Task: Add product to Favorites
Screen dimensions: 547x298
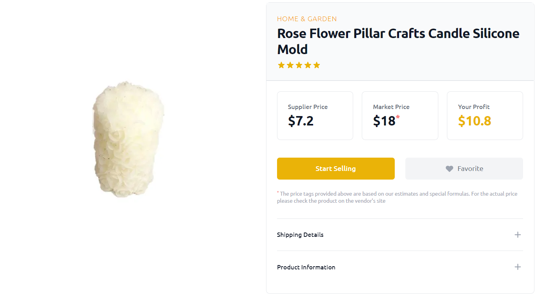Action: 464,169
